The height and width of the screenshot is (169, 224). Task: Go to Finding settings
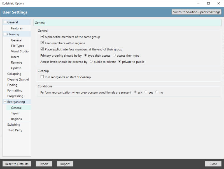point(12,85)
